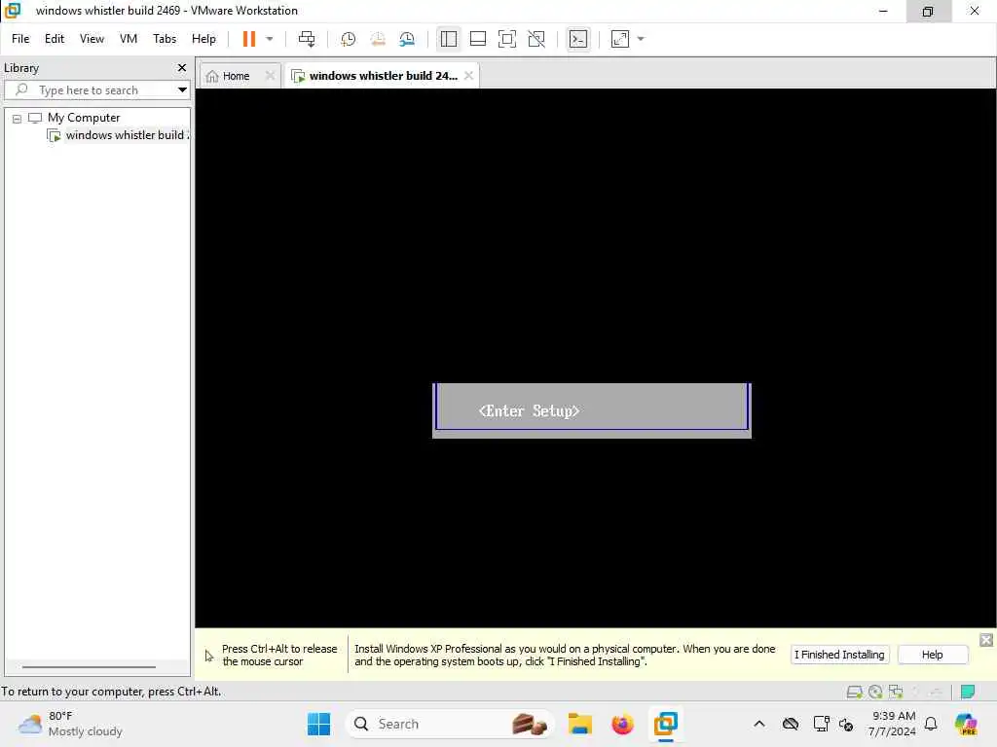Click VMware Workstation taskbar icon

[x=666, y=724]
